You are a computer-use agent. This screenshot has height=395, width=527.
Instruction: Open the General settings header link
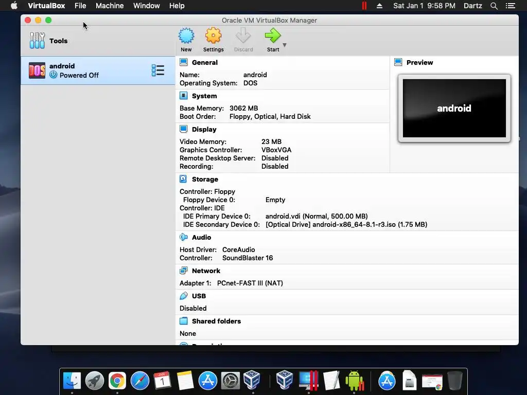coord(205,62)
